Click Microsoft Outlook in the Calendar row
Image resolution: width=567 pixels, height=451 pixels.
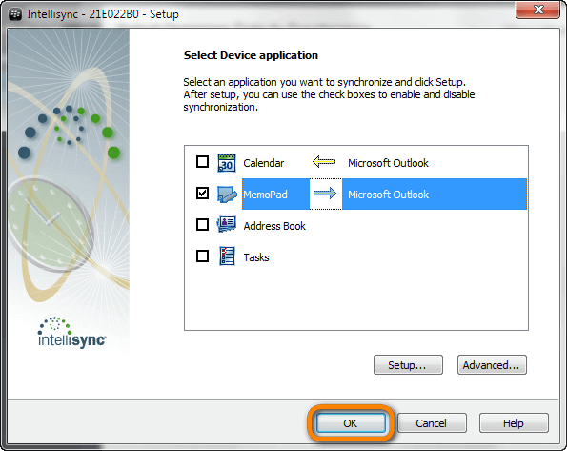click(x=388, y=163)
